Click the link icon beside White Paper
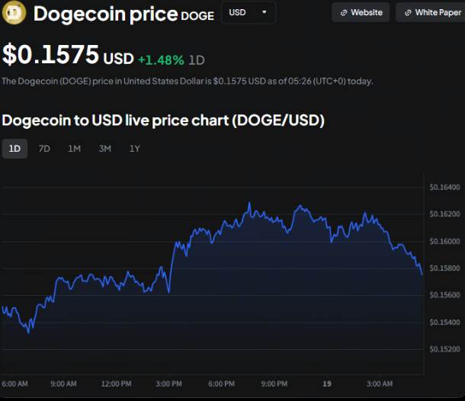The image size is (465, 401). coord(408,13)
